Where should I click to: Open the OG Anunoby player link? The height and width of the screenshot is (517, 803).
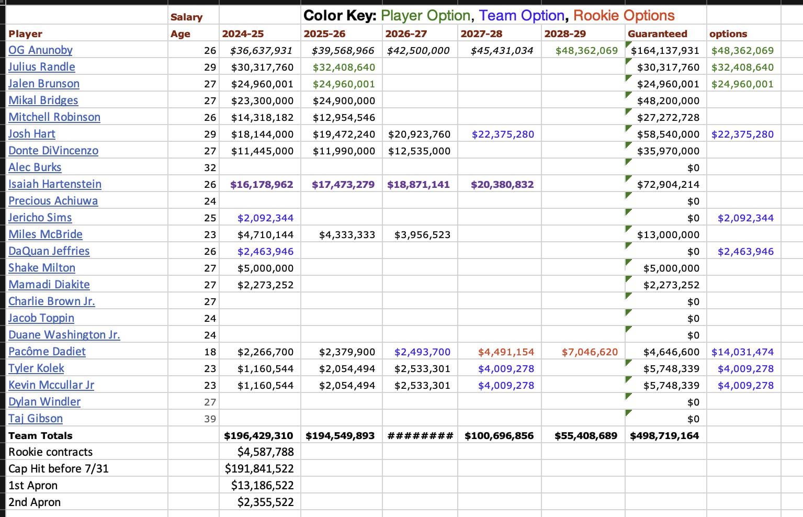(x=40, y=50)
